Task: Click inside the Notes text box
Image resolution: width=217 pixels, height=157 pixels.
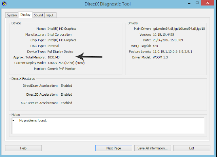Action: tap(108, 126)
